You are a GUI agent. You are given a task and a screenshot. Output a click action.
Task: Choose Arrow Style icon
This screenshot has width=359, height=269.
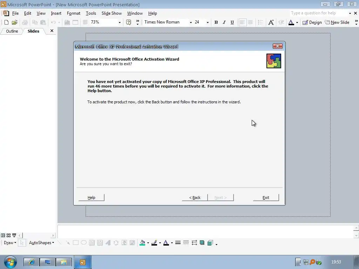tap(194, 243)
